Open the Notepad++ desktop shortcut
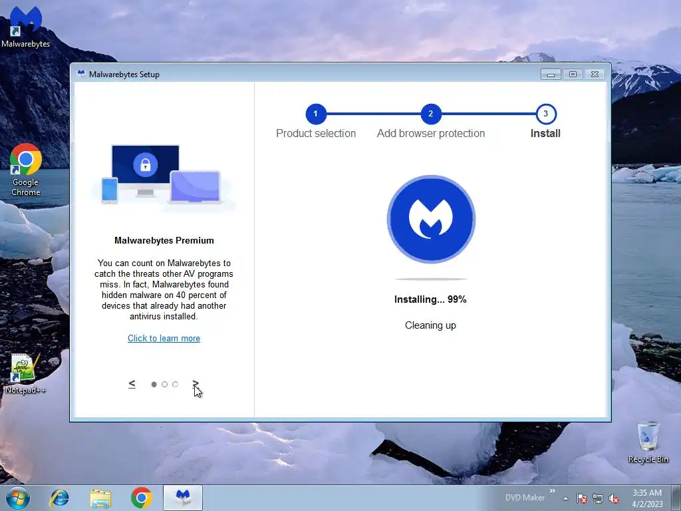Image resolution: width=681 pixels, height=511 pixels. click(25, 374)
